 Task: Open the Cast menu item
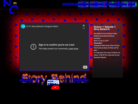click(100, 5)
